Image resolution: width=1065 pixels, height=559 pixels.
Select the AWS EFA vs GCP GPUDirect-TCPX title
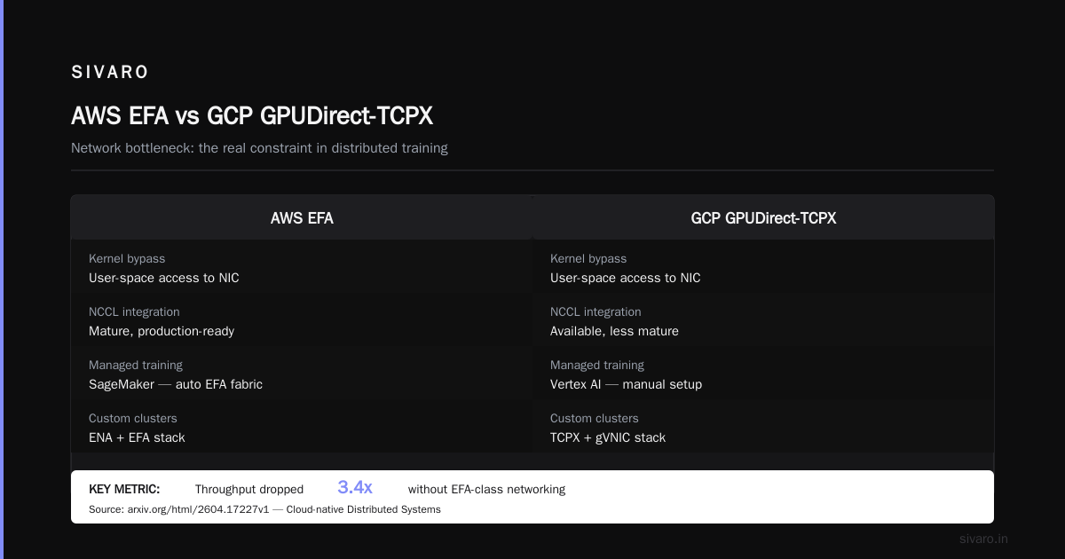tap(252, 116)
